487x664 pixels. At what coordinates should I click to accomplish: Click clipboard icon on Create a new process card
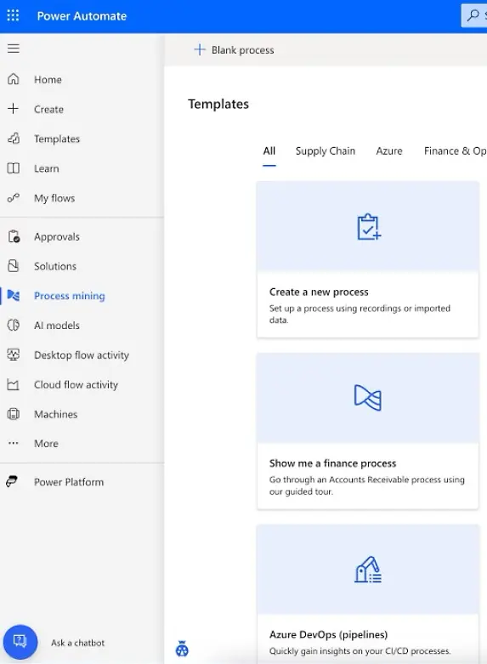pos(368,227)
